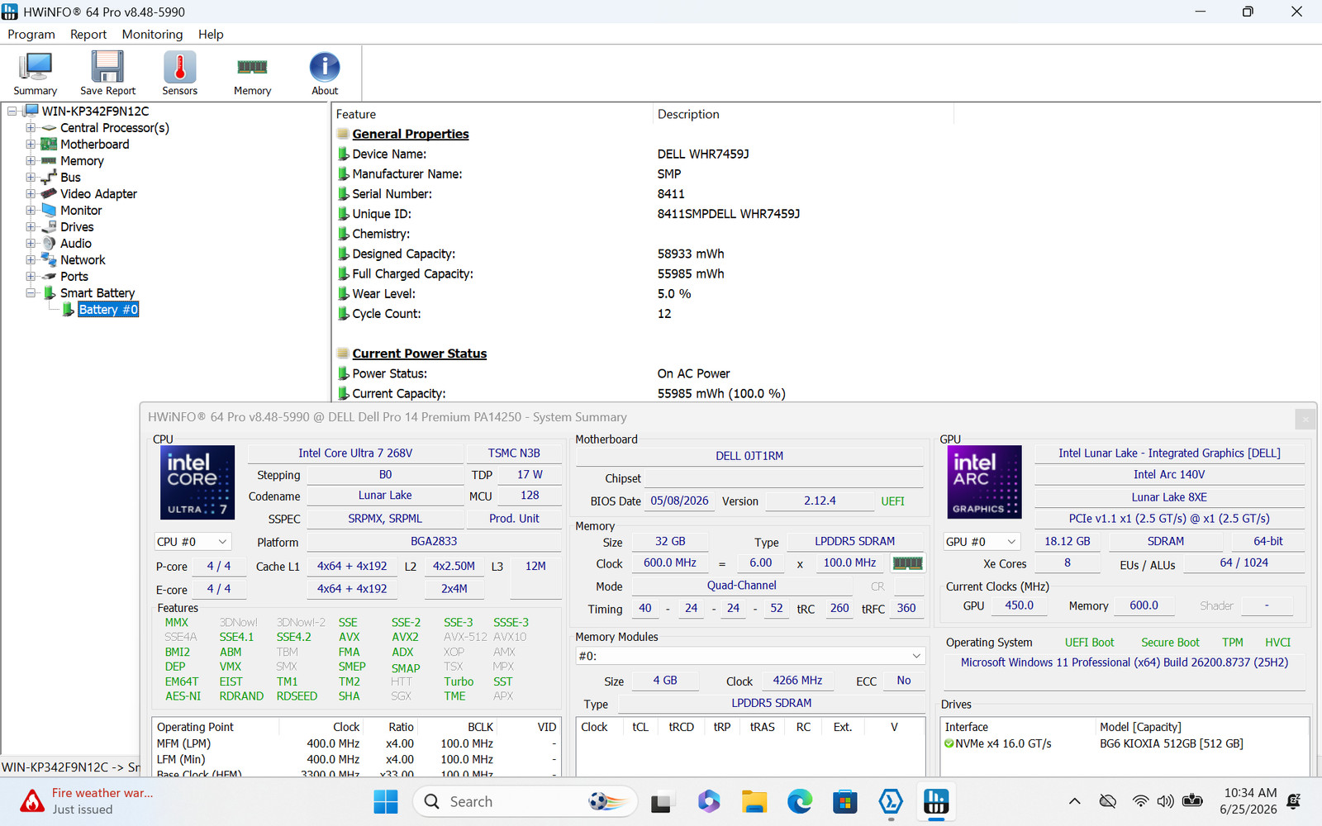Click the Lunar Lake codename field
1322x826 pixels.
385,496
